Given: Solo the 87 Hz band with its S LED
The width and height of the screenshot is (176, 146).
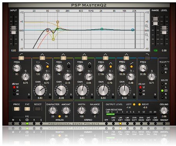Looking at the screenshot, I should [92, 97].
